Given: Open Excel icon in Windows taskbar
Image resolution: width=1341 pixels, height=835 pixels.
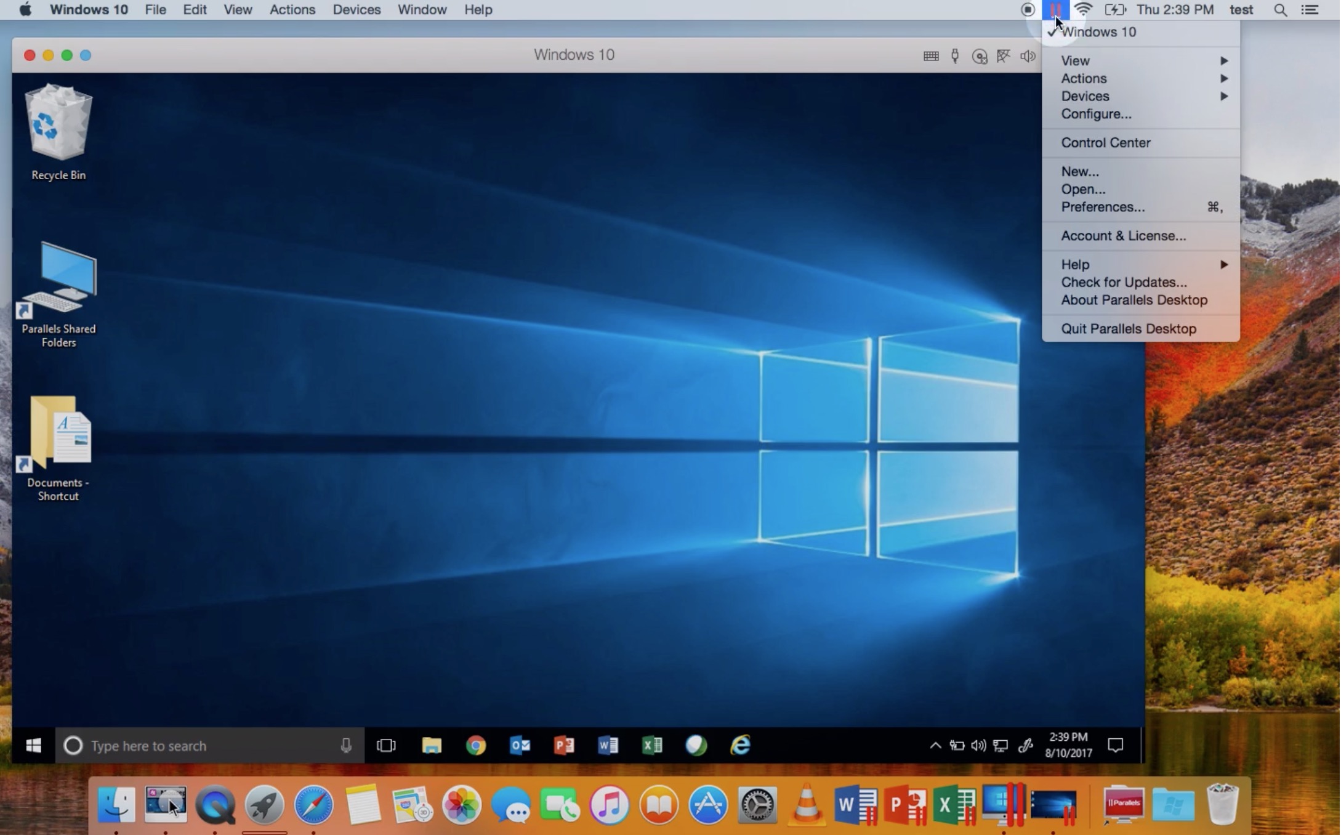Looking at the screenshot, I should 652,744.
